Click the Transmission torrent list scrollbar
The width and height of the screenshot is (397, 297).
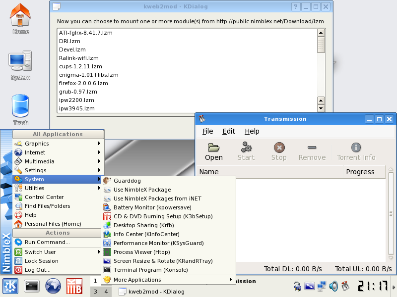pyautogui.click(x=391, y=213)
